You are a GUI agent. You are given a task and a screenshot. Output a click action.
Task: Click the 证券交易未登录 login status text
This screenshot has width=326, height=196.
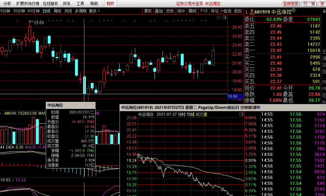(189, 4)
